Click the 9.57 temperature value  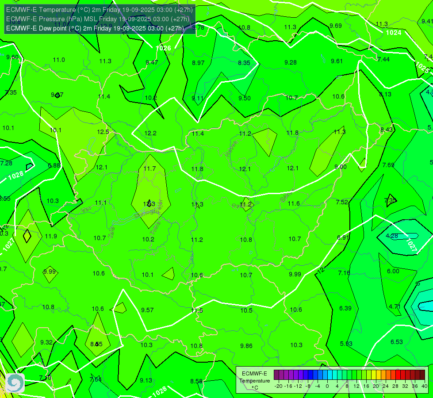[147, 310]
